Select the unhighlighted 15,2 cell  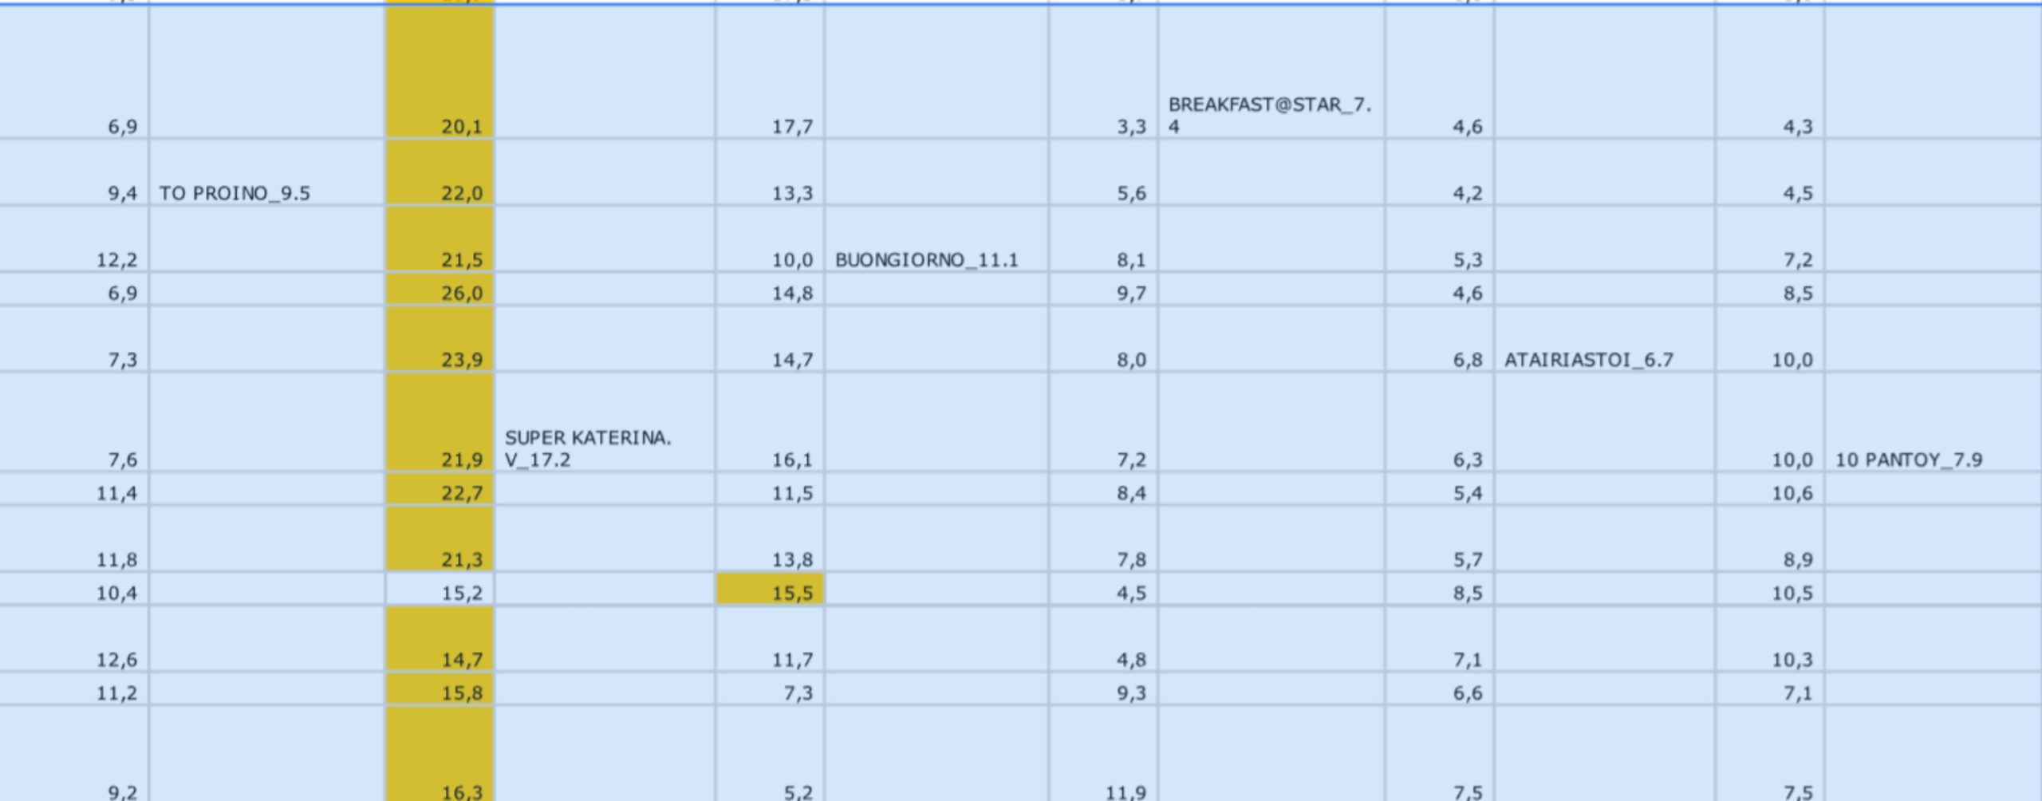(440, 590)
